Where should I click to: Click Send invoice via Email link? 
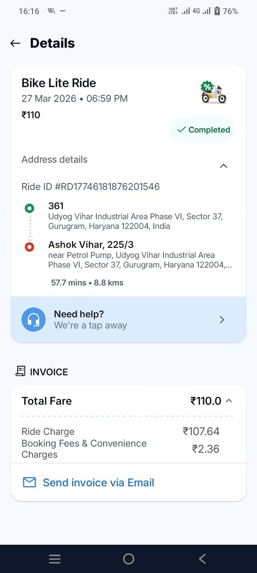click(98, 482)
